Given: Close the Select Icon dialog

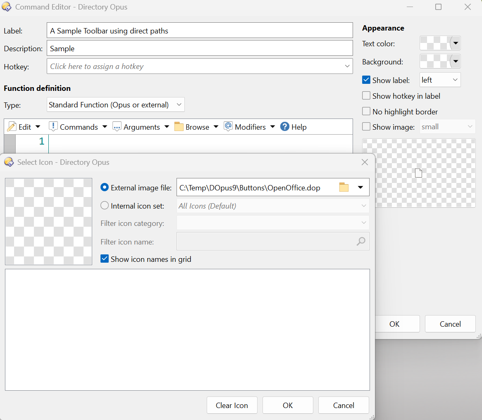Looking at the screenshot, I should 365,162.
